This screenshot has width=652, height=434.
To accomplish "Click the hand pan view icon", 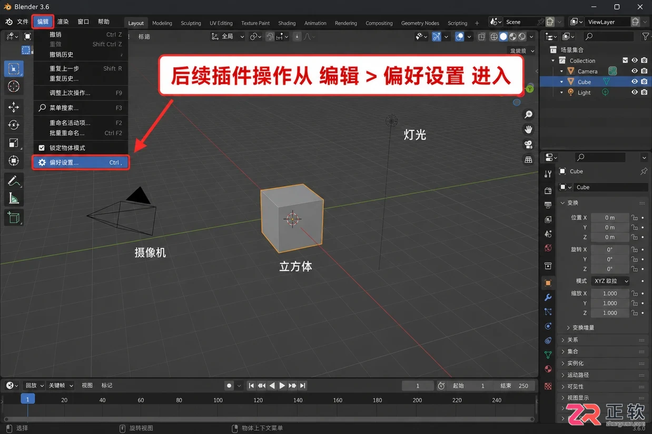I will pyautogui.click(x=528, y=129).
